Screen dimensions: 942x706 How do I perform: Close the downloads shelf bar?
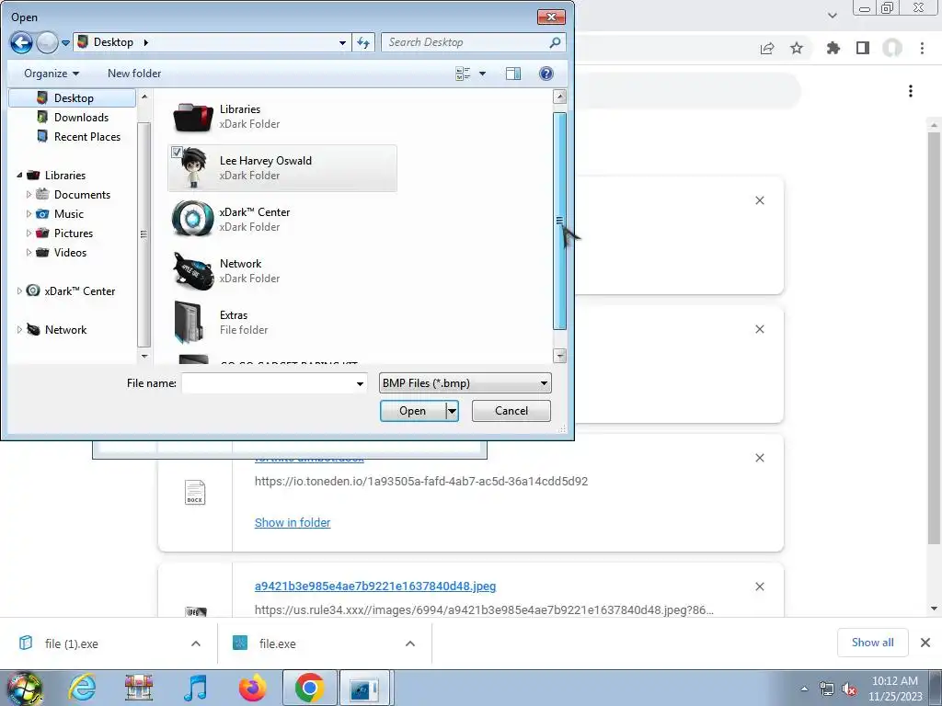pyautogui.click(x=925, y=643)
